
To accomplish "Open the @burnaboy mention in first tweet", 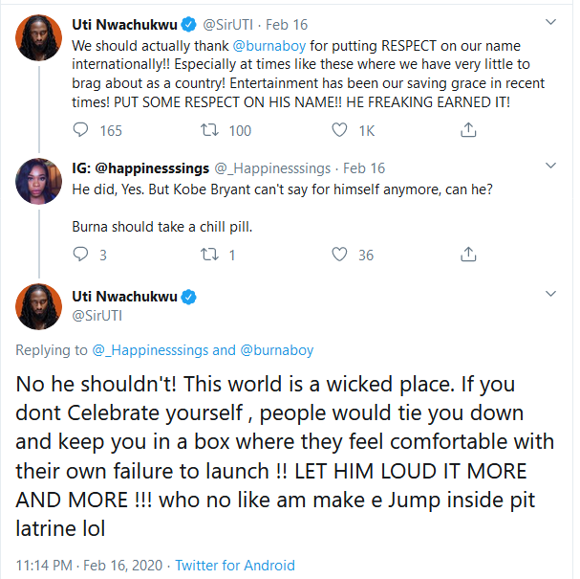I will (x=280, y=45).
